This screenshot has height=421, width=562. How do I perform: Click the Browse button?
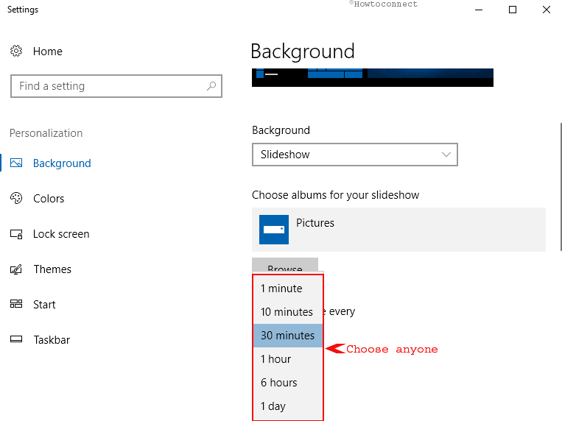pyautogui.click(x=285, y=265)
